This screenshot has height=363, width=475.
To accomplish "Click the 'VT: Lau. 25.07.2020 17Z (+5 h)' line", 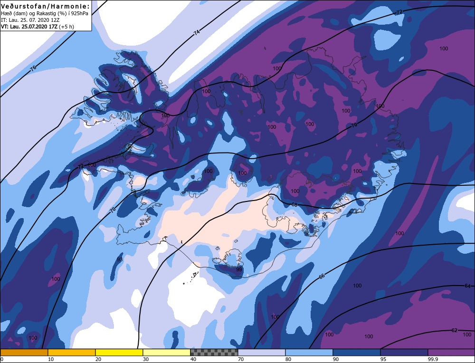I will tap(37, 27).
